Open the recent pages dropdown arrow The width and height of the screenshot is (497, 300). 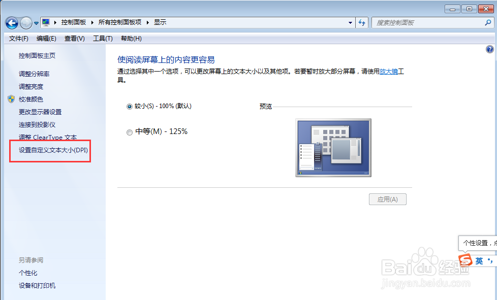click(x=35, y=22)
